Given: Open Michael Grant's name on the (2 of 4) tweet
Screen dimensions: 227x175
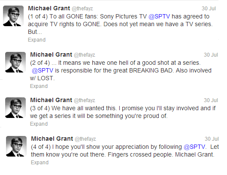Looking at the screenshot, I should pyautogui.click(x=51, y=54).
